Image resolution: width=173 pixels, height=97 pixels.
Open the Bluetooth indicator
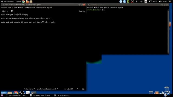click(137, 1)
